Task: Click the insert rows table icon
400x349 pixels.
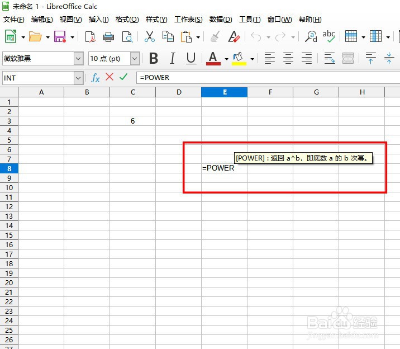Action: tap(351, 36)
